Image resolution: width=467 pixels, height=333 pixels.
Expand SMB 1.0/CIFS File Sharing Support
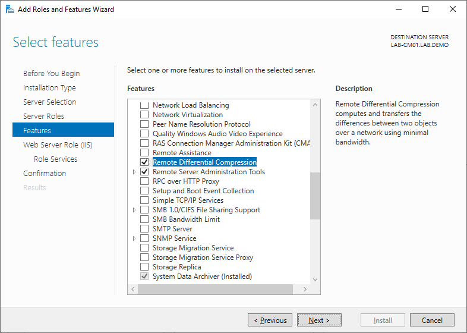(x=134, y=210)
